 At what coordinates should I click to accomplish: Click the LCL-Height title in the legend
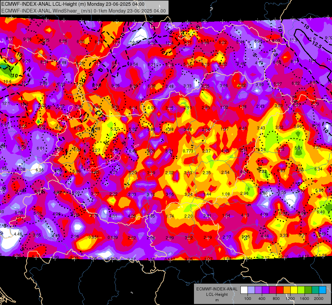tap(217, 294)
